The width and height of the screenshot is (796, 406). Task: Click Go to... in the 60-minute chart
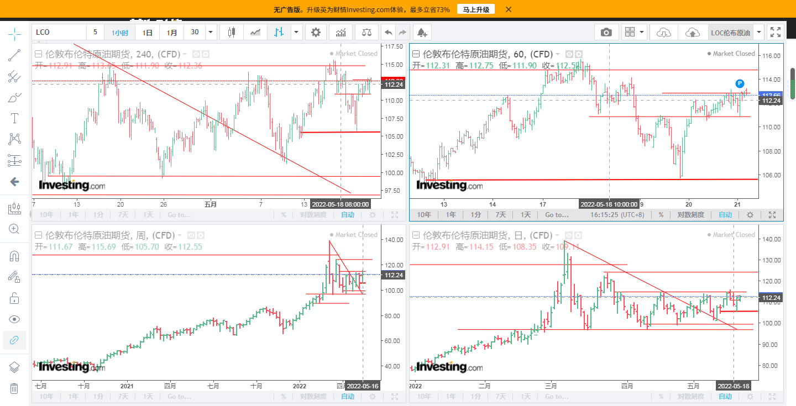click(557, 215)
